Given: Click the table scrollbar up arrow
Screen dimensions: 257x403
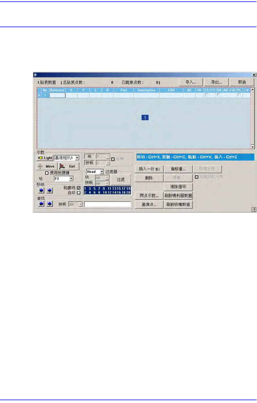Looking at the screenshot, I should click(x=252, y=89).
